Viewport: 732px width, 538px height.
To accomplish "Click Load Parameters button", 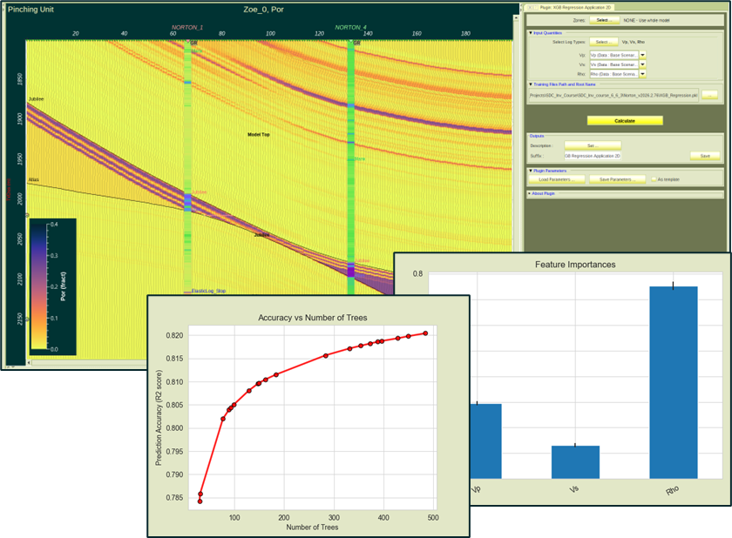I will 555,179.
